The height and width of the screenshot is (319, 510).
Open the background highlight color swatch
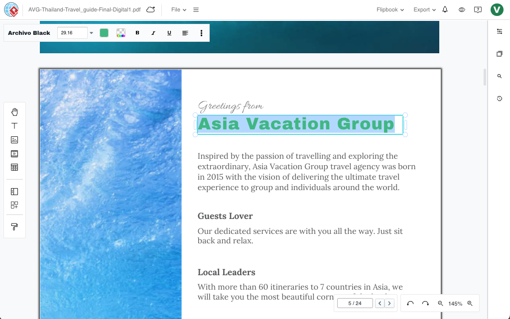121,33
